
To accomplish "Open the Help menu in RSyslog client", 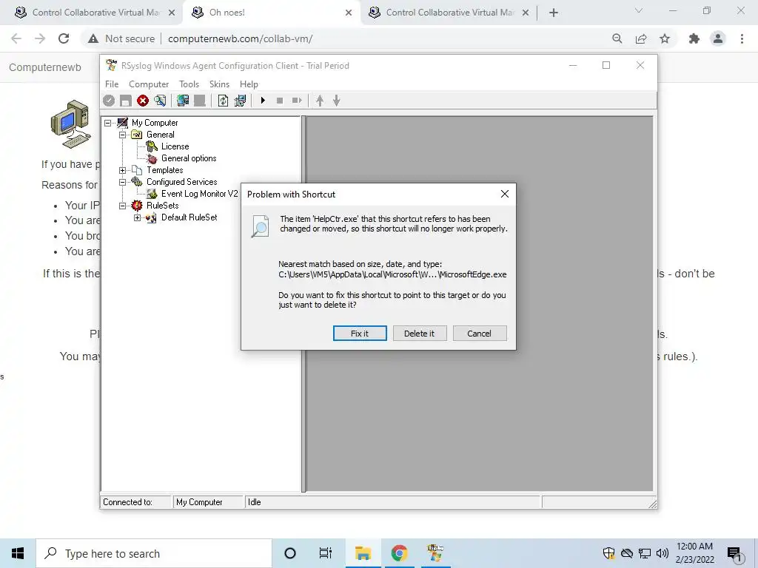I will tap(249, 84).
